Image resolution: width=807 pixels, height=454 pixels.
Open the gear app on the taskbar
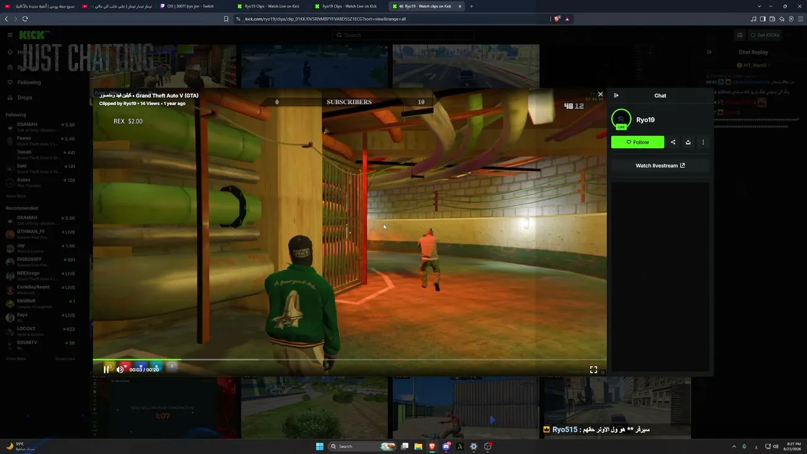point(473,446)
